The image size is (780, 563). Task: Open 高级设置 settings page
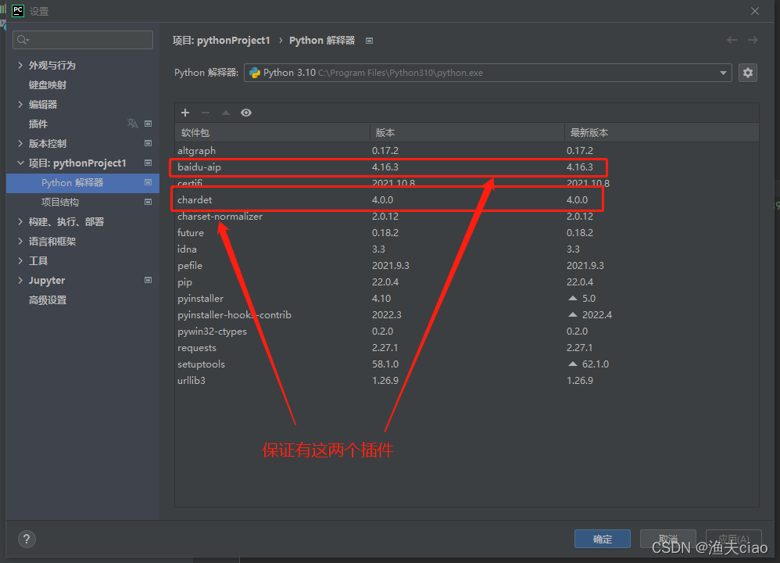(x=48, y=300)
